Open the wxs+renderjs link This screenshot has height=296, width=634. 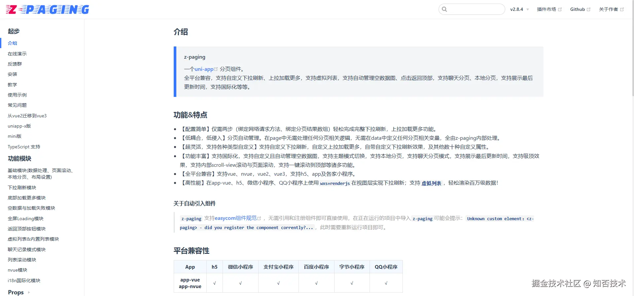coord(335,183)
